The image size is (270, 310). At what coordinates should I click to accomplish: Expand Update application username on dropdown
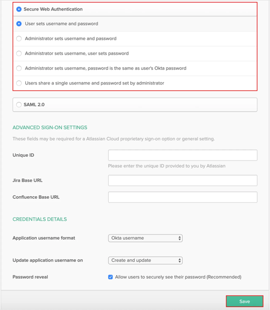coord(146,260)
